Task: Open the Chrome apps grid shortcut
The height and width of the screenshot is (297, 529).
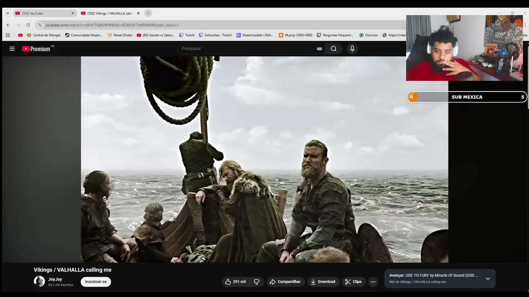Action: 8,35
